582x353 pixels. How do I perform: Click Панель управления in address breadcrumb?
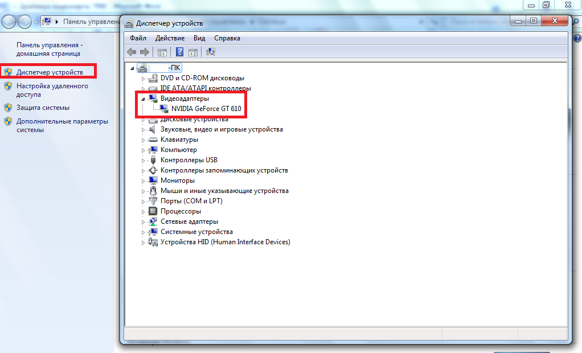[91, 22]
